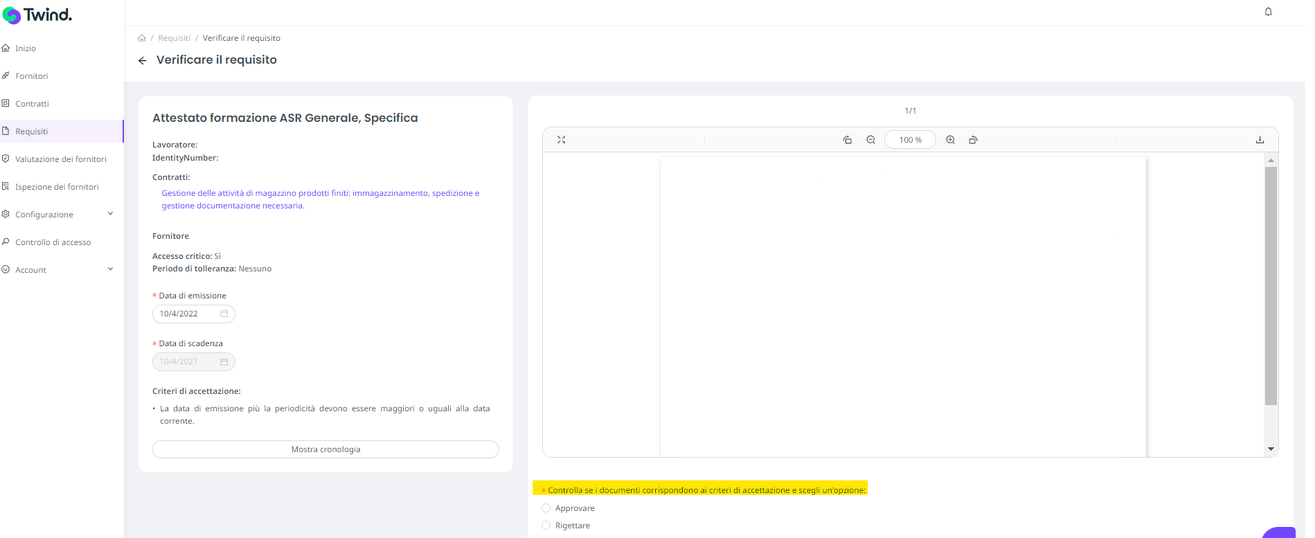Zoom in the document viewer
Screen dimensions: 1315x538
click(x=951, y=140)
